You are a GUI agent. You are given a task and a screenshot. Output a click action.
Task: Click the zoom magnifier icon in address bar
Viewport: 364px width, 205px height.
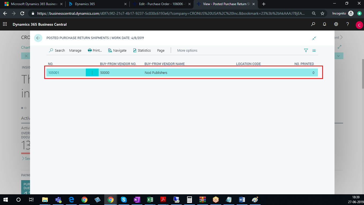tap(314, 13)
